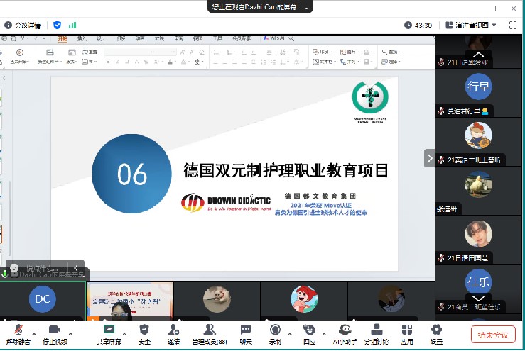Click the Invite (邀请) icon
This screenshot has height=351, width=525.
pyautogui.click(x=173, y=330)
